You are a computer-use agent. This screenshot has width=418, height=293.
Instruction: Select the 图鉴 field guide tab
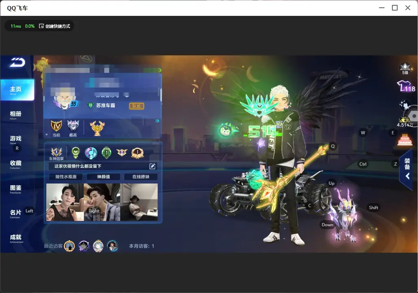[x=15, y=188]
